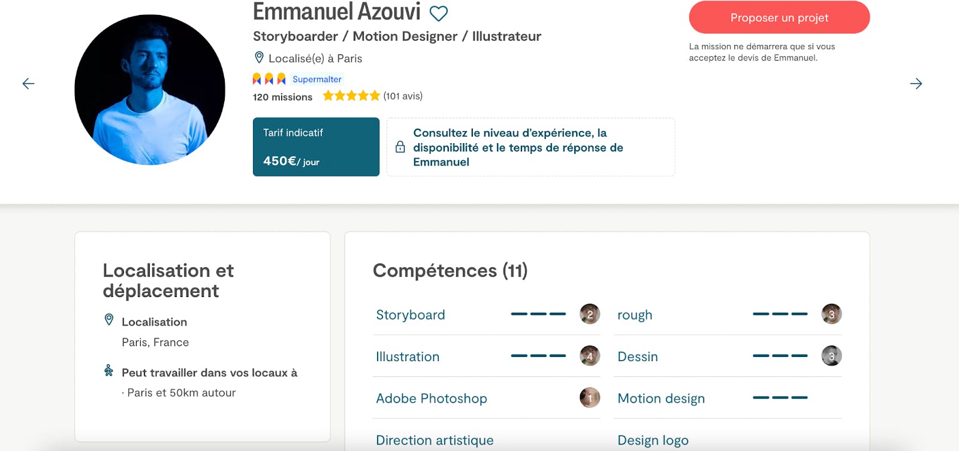The image size is (959, 451).
Task: Click the 'Proposer un projet' button
Action: (779, 17)
